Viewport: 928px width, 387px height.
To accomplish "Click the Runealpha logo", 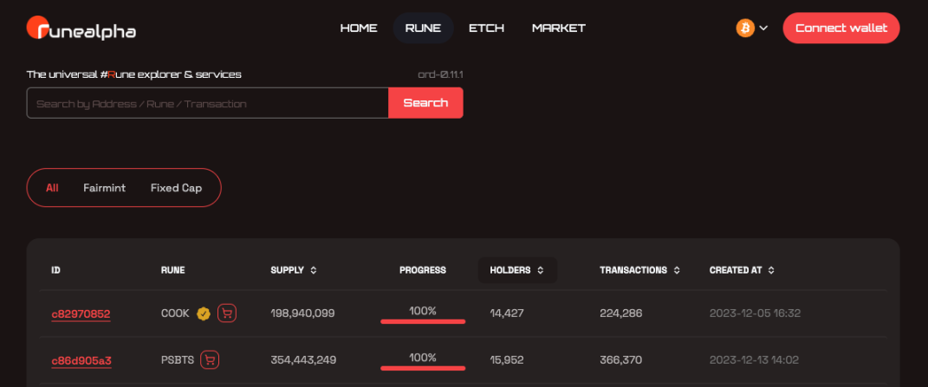I will (81, 29).
